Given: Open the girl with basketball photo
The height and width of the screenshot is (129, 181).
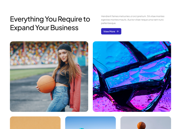Looking at the screenshot, I should click(x=49, y=77).
